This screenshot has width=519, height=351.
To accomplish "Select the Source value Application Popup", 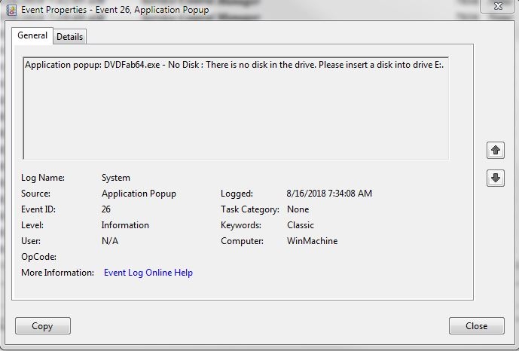I will click(139, 194).
